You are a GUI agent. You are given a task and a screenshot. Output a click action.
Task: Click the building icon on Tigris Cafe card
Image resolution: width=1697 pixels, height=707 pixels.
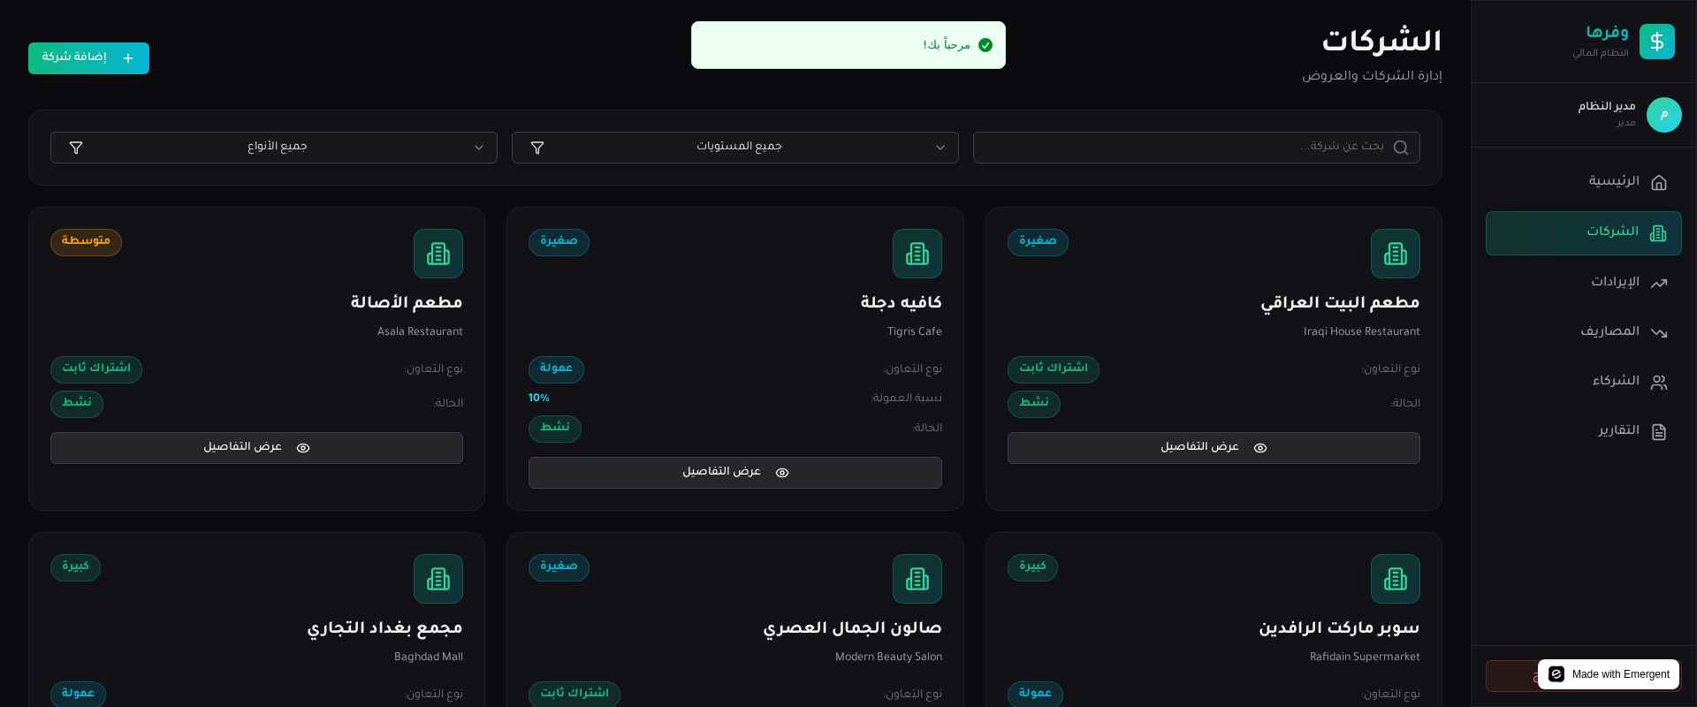[x=917, y=254]
